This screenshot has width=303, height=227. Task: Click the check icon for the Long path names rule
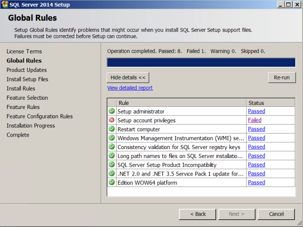coord(112,155)
